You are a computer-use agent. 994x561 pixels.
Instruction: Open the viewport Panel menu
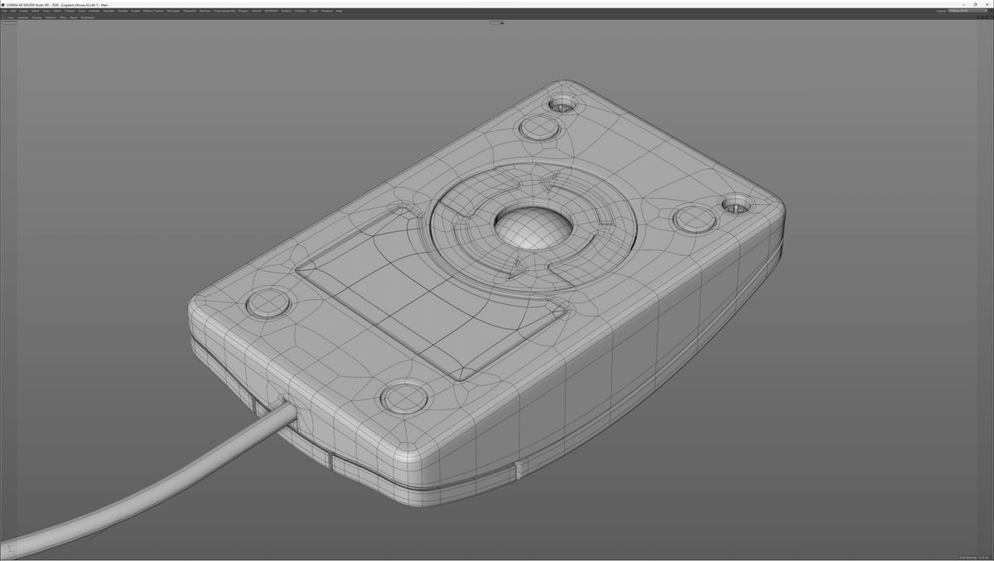coord(74,17)
